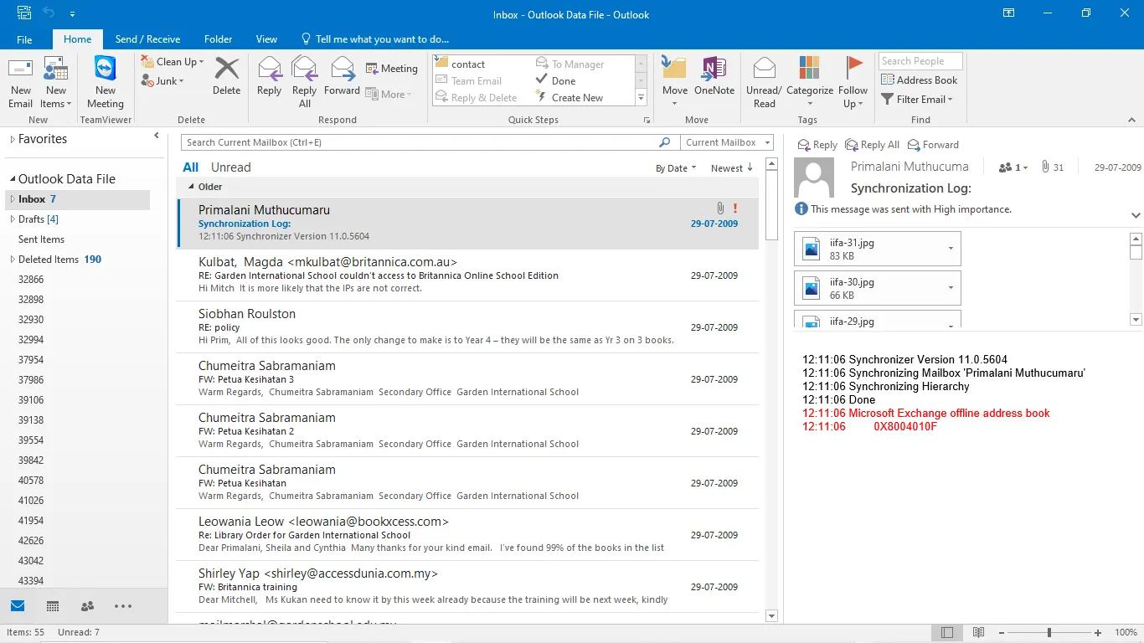1144x643 pixels.
Task: Click the zoom in plus button
Action: click(x=1098, y=633)
